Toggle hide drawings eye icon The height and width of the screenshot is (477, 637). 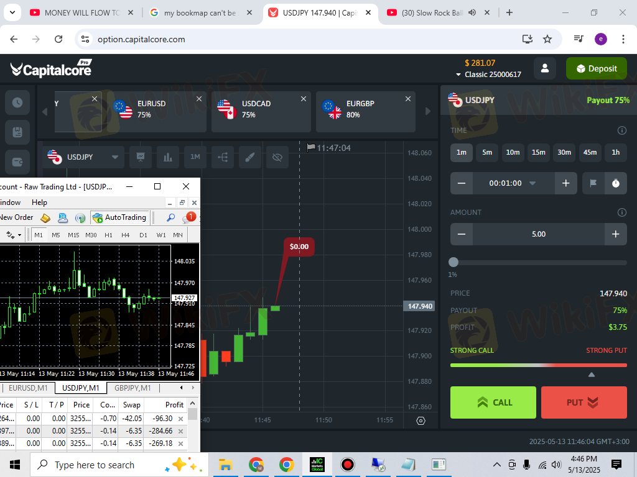click(277, 157)
